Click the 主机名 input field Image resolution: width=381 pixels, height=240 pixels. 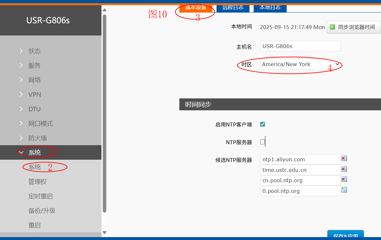pyautogui.click(x=300, y=46)
